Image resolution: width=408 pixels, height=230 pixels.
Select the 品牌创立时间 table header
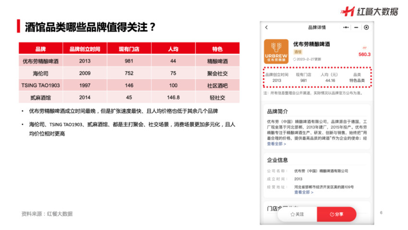(x=85, y=48)
